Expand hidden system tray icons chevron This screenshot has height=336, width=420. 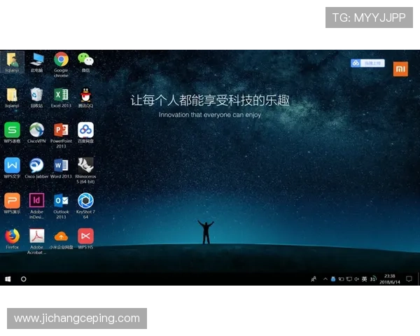tap(324, 279)
